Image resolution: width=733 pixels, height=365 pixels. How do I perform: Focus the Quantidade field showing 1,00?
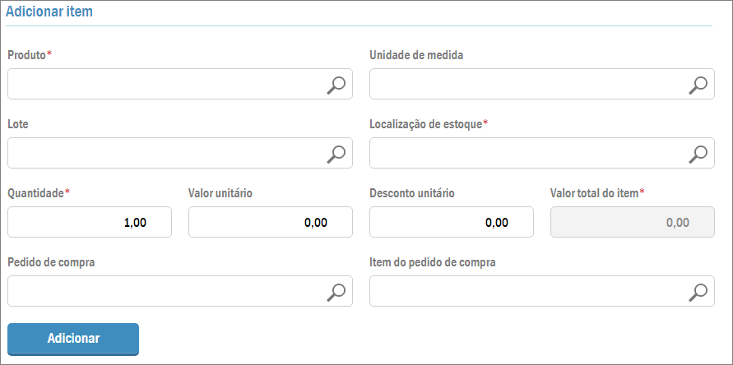click(x=90, y=223)
